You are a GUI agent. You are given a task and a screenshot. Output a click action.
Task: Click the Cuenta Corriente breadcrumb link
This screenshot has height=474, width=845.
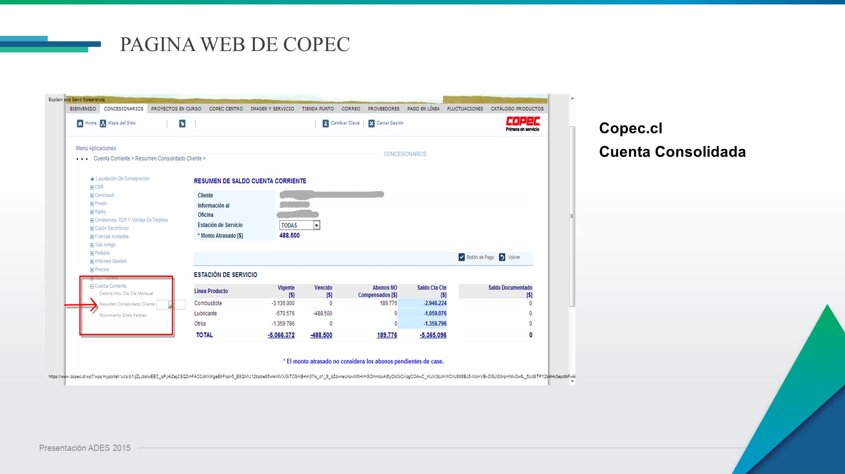click(x=112, y=159)
